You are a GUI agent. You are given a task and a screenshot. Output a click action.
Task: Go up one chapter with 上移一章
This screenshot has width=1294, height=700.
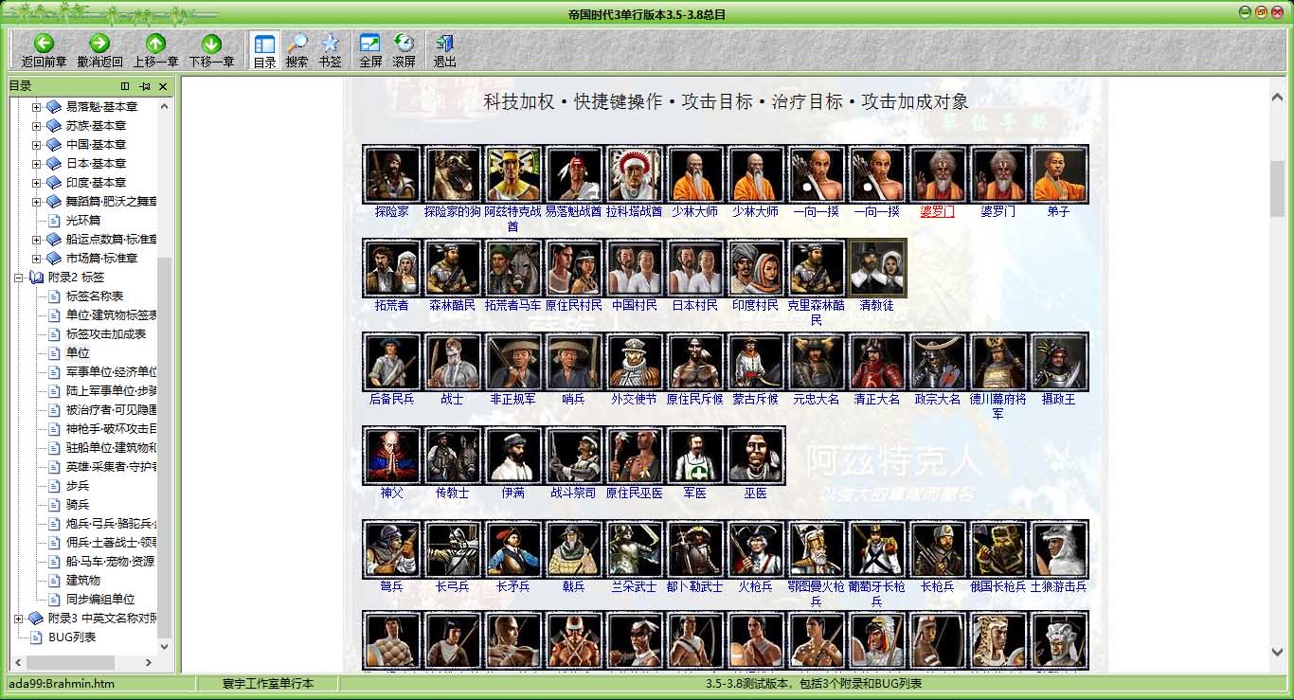(155, 50)
